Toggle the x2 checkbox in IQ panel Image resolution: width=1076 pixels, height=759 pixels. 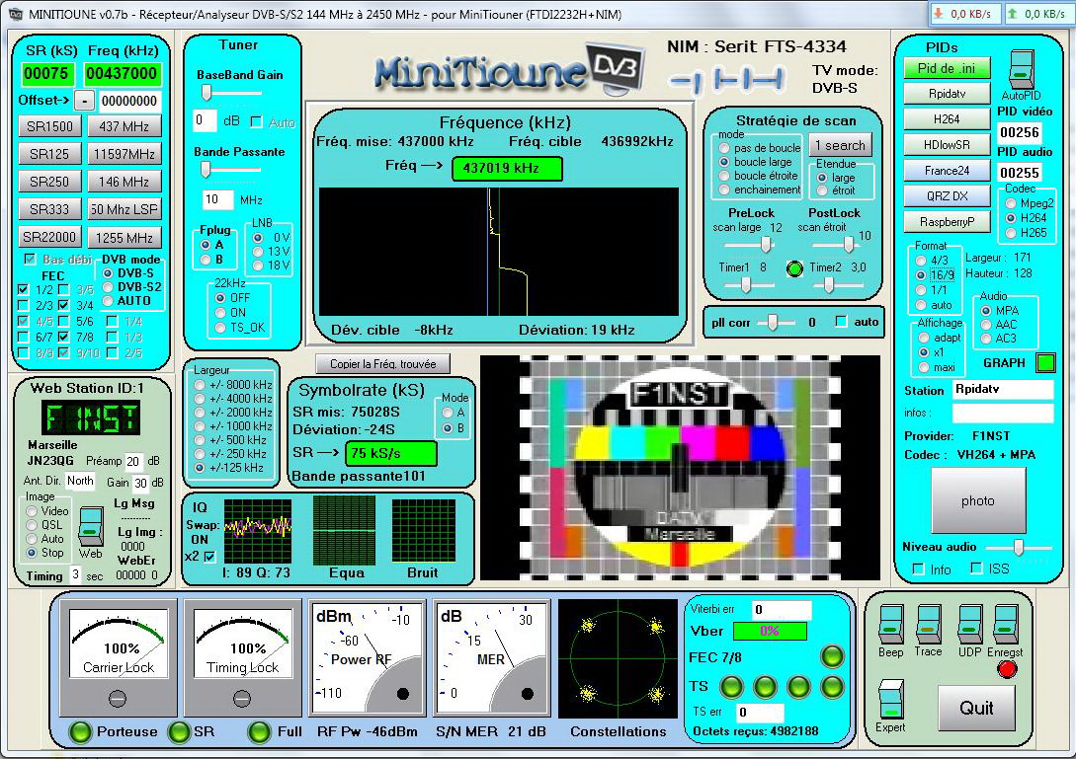click(210, 556)
